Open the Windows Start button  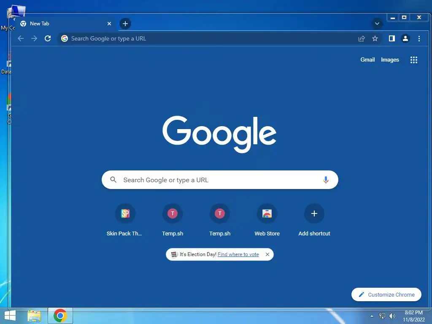(x=10, y=316)
